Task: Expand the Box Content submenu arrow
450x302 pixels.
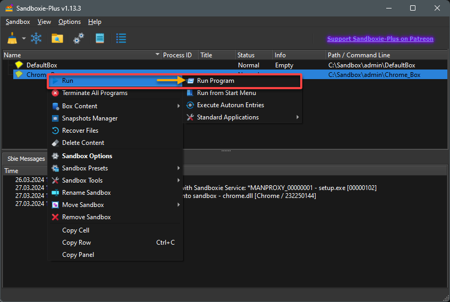Action: [x=179, y=106]
